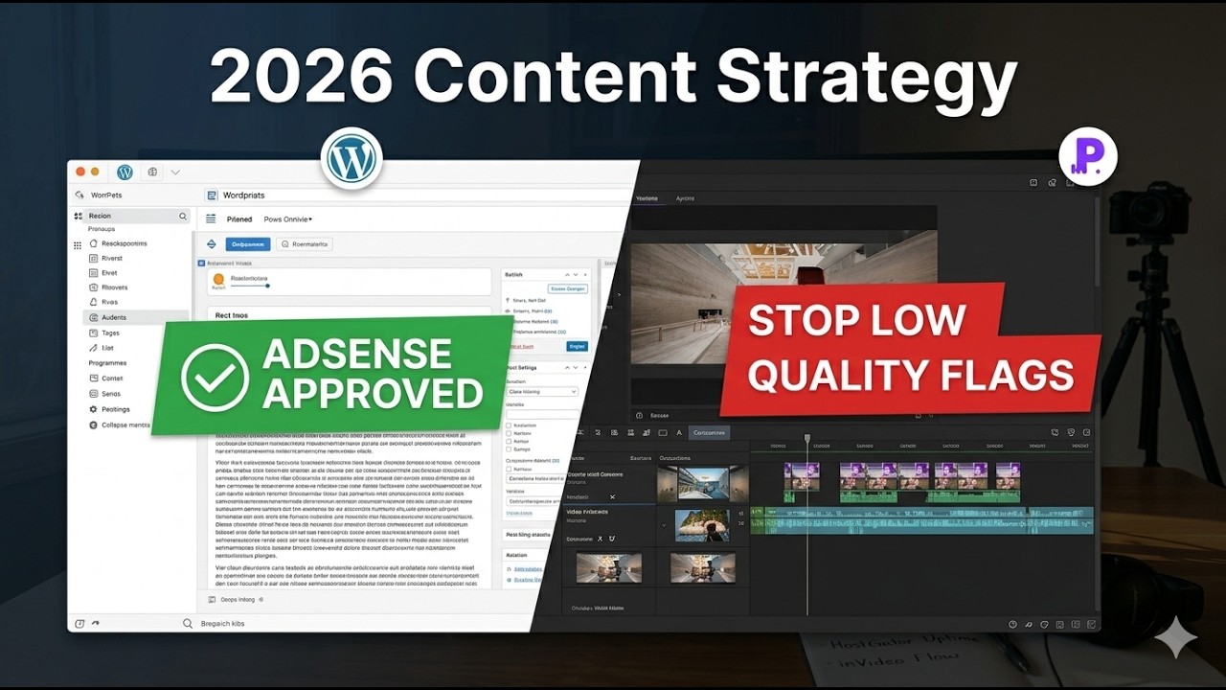Select the Riverst sidebar item
1226x690 pixels.
[105, 259]
